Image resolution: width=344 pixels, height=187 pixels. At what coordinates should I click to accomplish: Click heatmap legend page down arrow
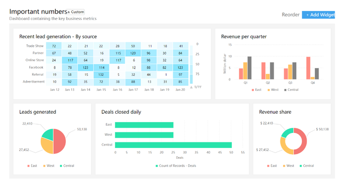[x=200, y=87]
